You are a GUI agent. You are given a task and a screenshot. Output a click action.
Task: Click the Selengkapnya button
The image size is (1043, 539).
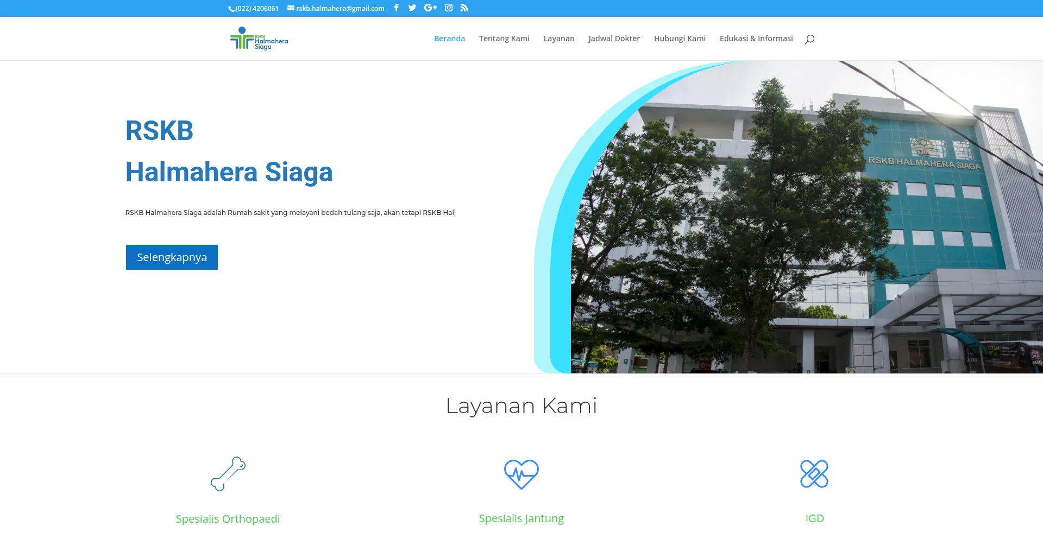point(172,257)
